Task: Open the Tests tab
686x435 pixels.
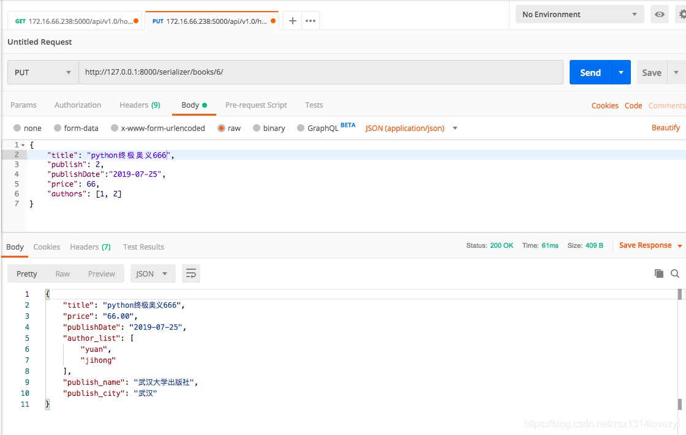Action: [x=314, y=105]
